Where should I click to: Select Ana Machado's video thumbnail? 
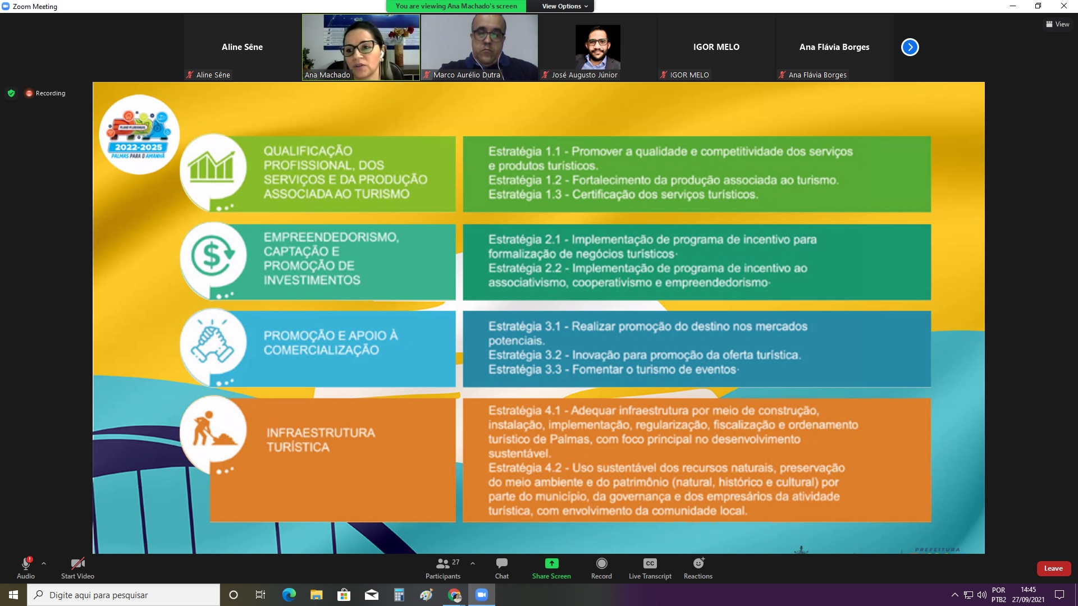pyautogui.click(x=361, y=47)
